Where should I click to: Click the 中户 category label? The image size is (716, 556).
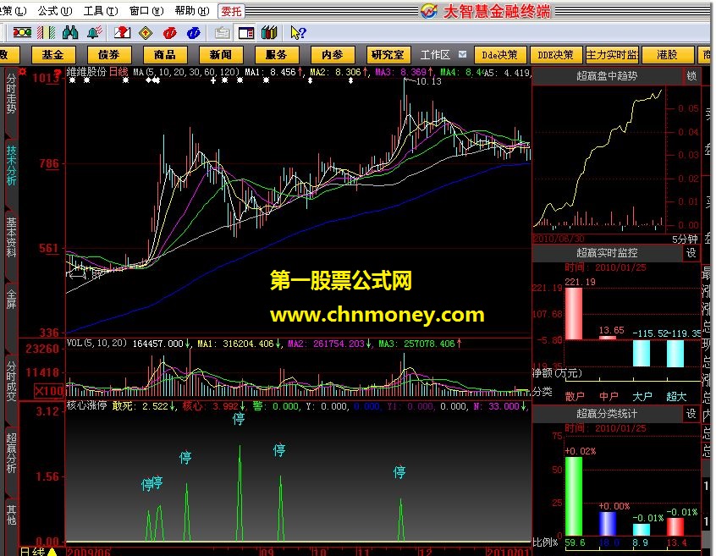click(x=609, y=397)
